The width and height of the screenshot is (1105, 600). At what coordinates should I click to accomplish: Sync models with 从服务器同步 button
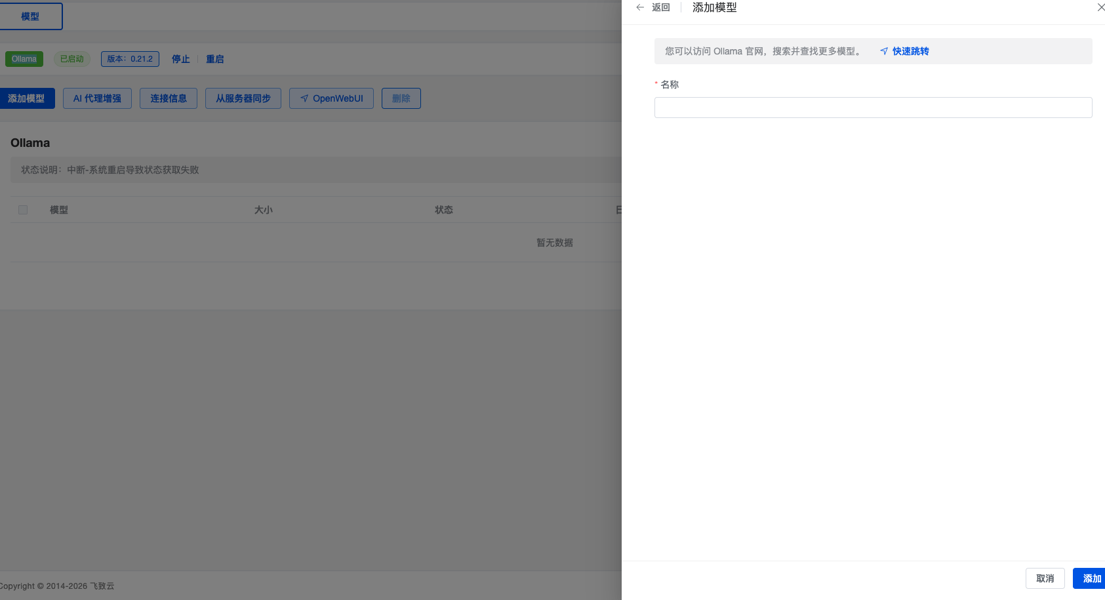click(x=243, y=98)
